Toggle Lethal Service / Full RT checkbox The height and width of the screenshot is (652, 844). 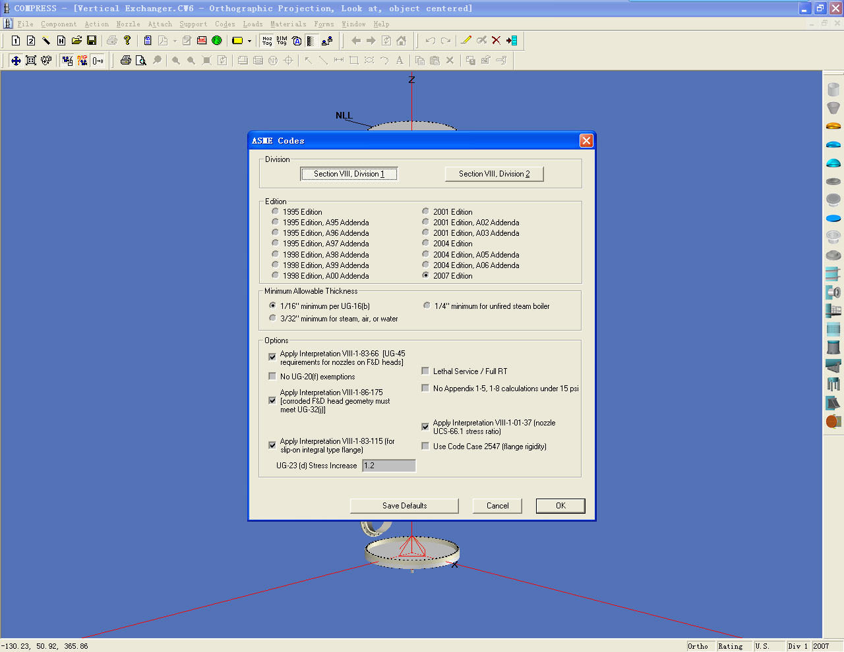(x=425, y=371)
